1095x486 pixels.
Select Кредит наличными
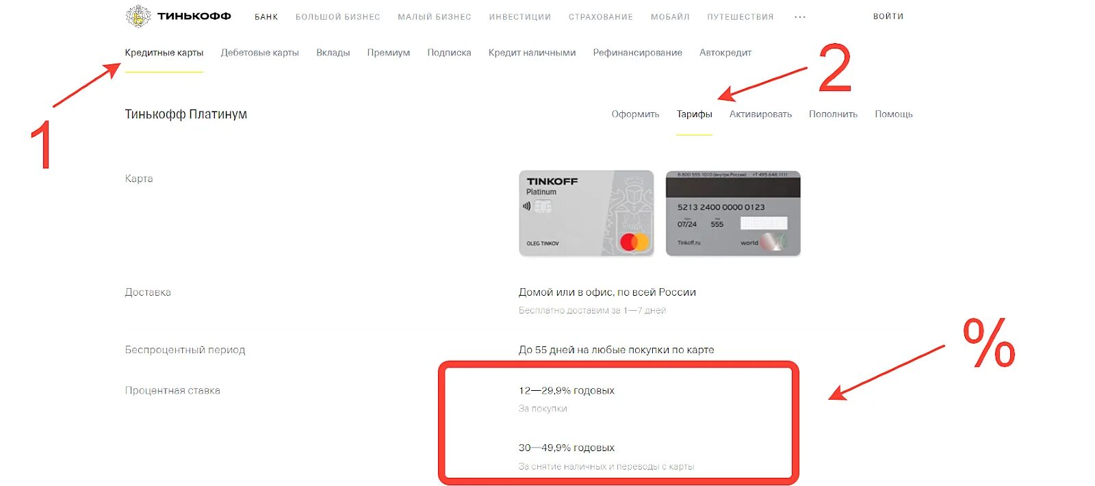tap(532, 53)
